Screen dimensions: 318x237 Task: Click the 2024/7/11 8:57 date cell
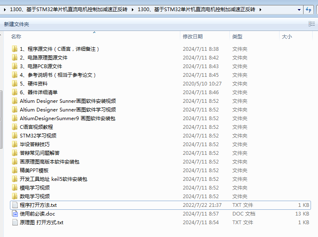click(x=201, y=214)
